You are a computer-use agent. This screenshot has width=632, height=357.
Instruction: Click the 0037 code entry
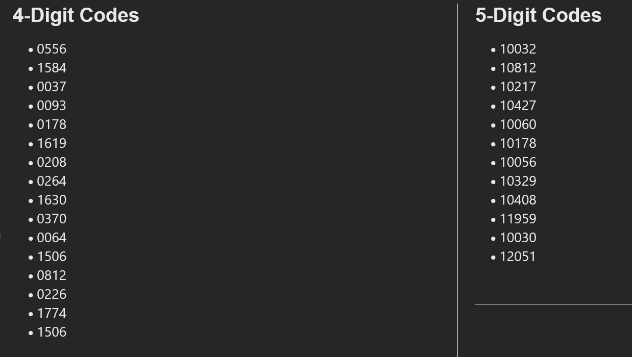52,87
